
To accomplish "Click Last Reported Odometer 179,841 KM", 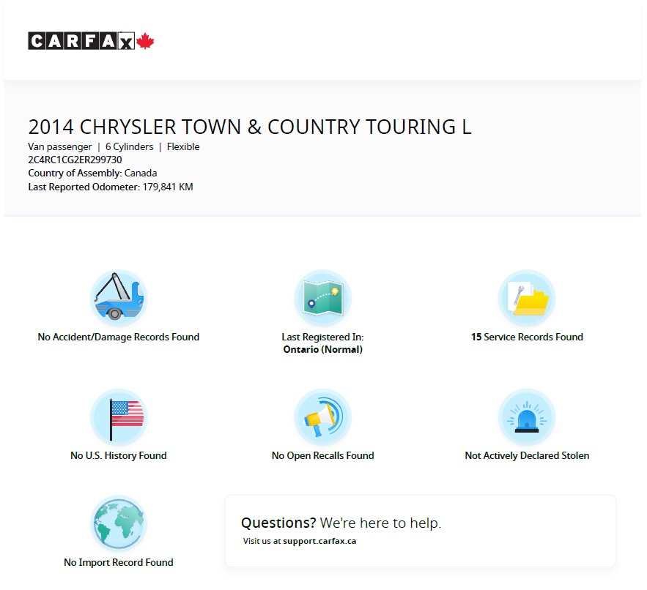I will pyautogui.click(x=111, y=187).
